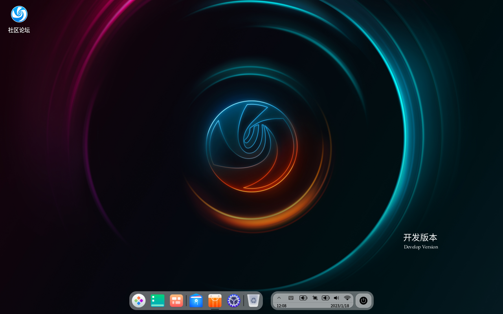Launch the Terminal from the dock
Screen dimensions: 503x314
(158, 300)
